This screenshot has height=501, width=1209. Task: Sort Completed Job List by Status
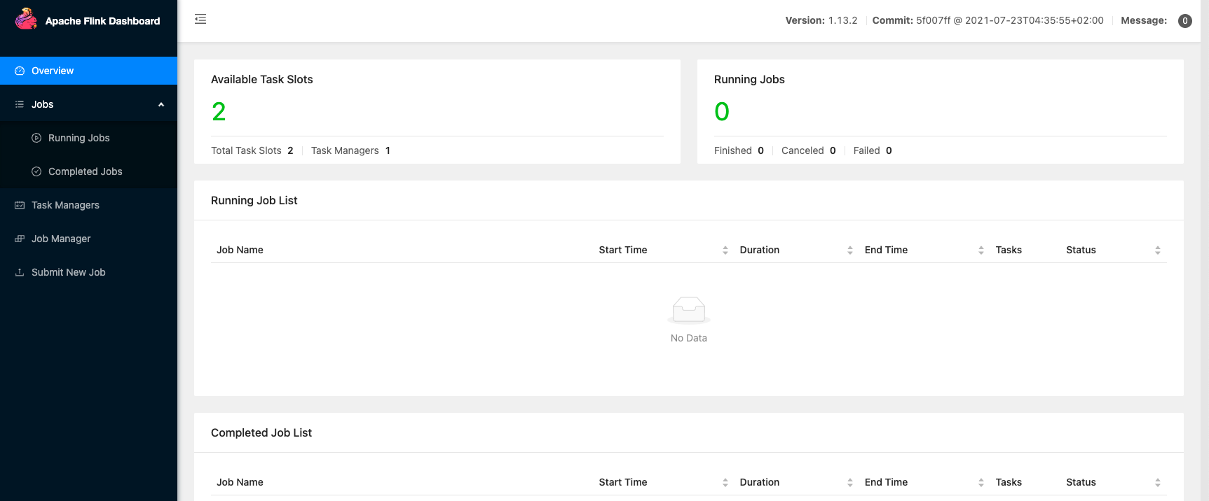click(x=1158, y=482)
